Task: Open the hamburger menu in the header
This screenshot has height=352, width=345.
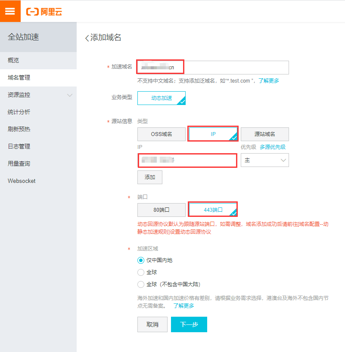Action: click(x=10, y=11)
